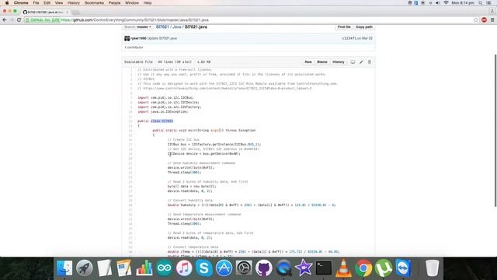Screen dimensions: 497x280
Task: Click the Copy path button
Action: tap(364, 27)
